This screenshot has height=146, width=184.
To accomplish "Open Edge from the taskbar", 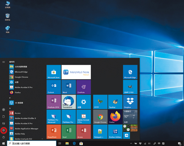I will 74,143.
